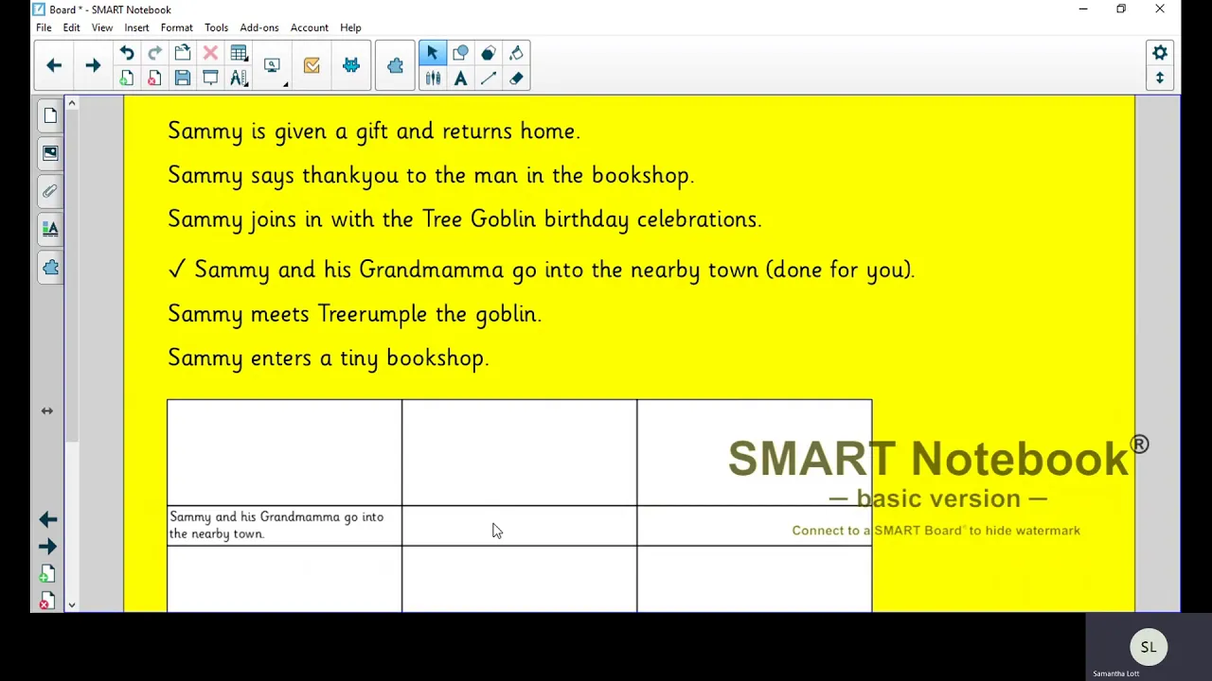
Task: Click sidebar next page arrow
Action: coord(48,547)
